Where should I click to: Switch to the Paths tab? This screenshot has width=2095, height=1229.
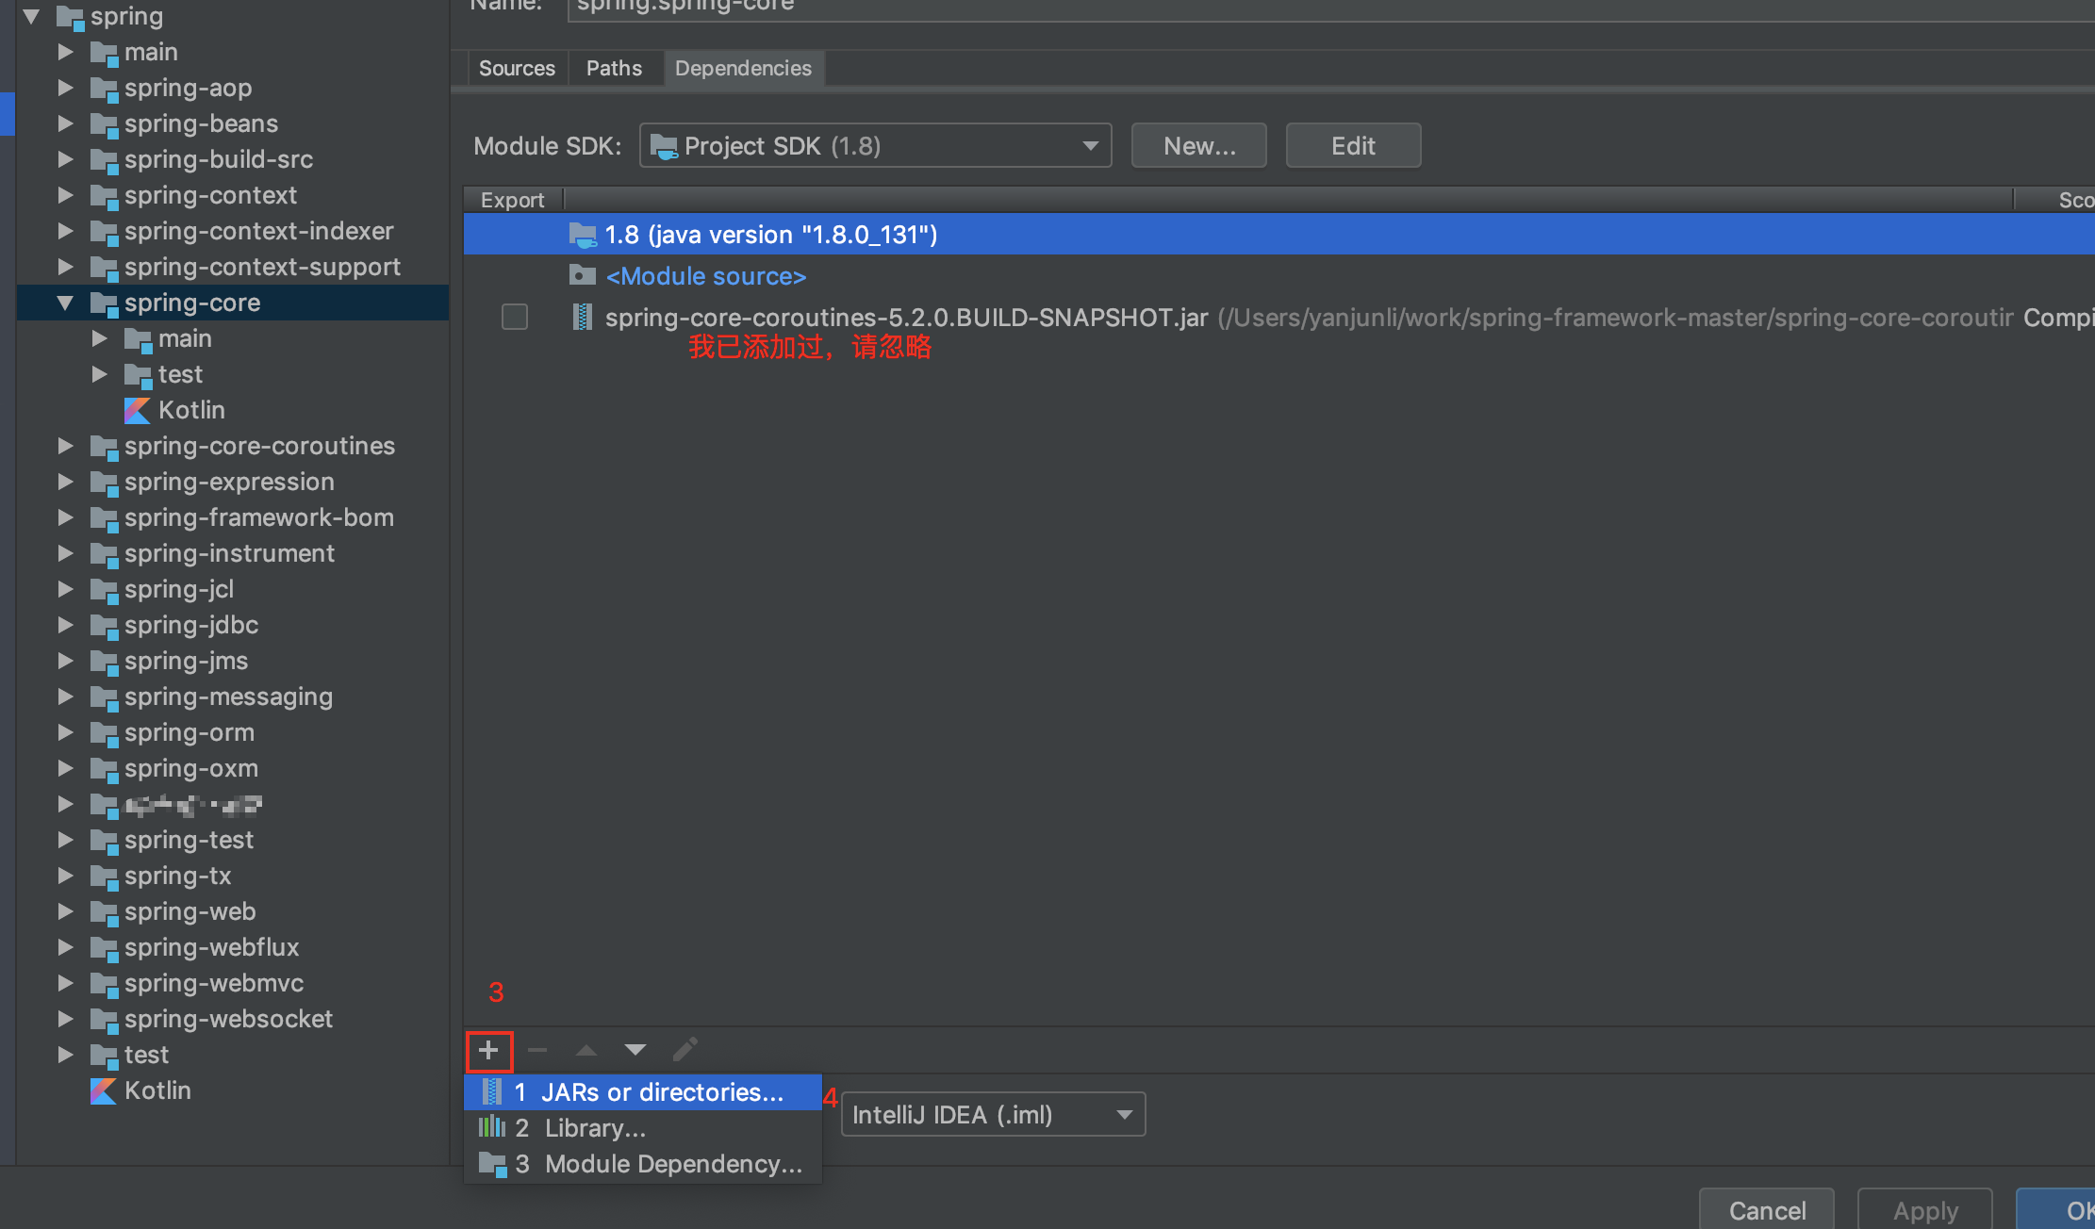(614, 67)
